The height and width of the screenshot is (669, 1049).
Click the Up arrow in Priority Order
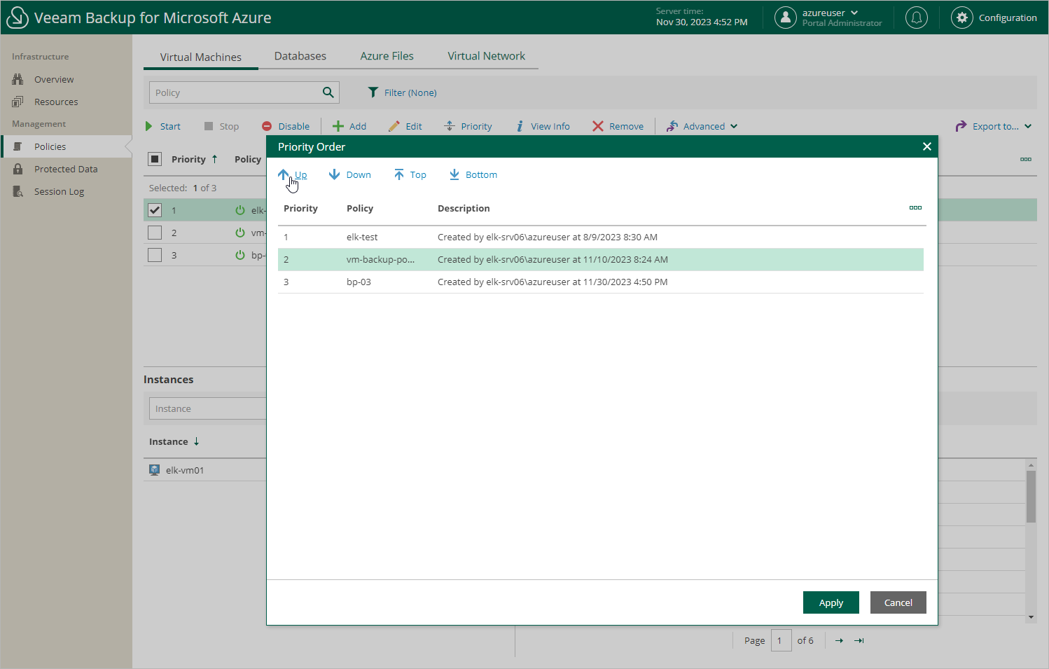click(x=284, y=174)
